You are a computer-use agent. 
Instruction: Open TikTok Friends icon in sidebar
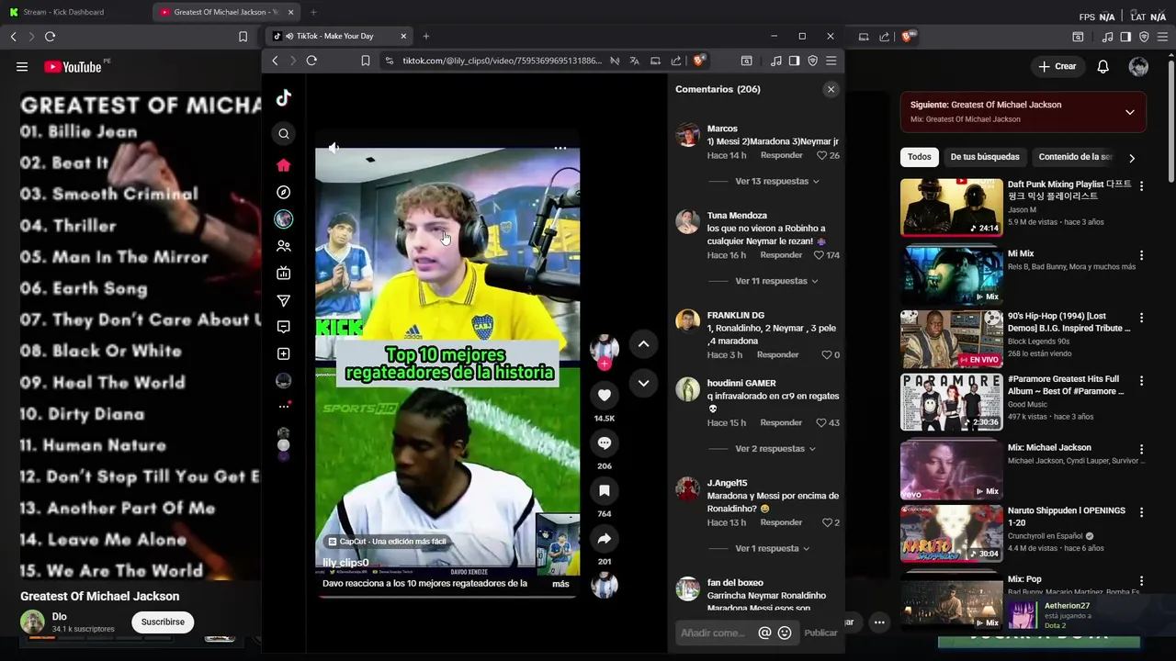(284, 246)
